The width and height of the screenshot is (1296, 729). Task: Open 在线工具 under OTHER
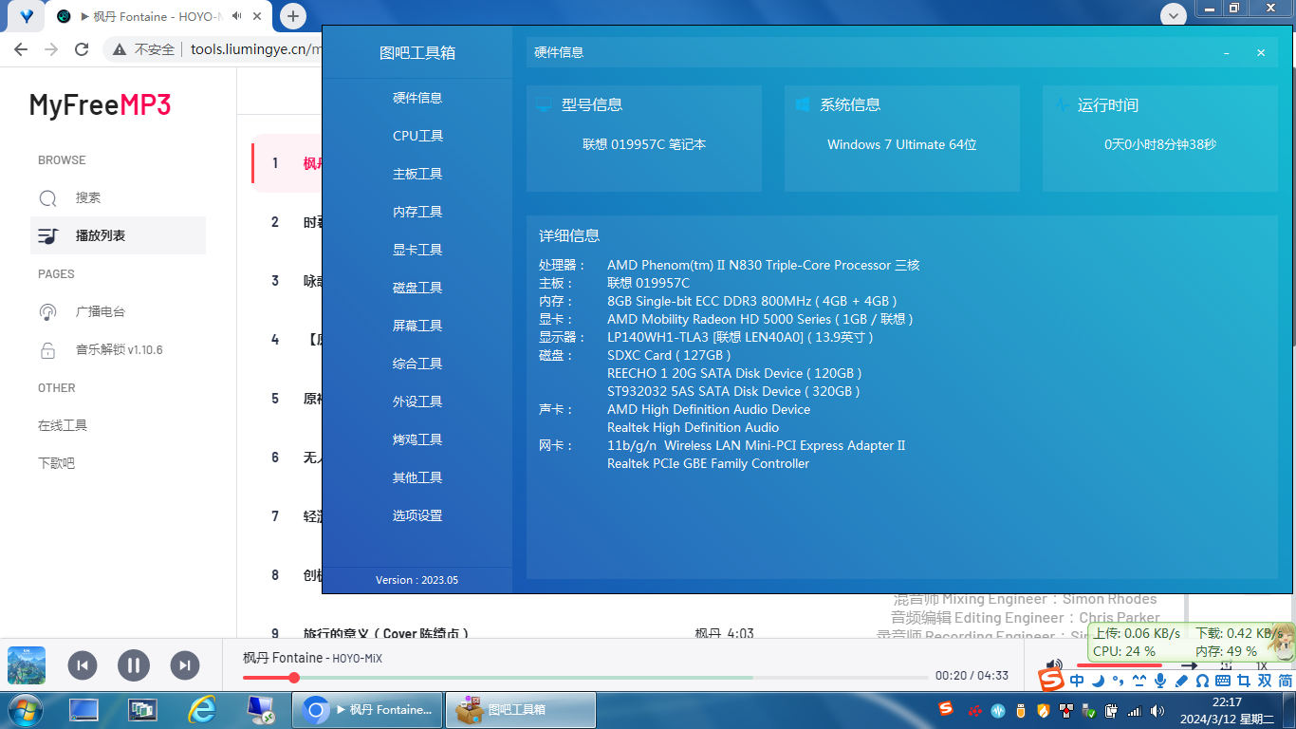pyautogui.click(x=63, y=425)
